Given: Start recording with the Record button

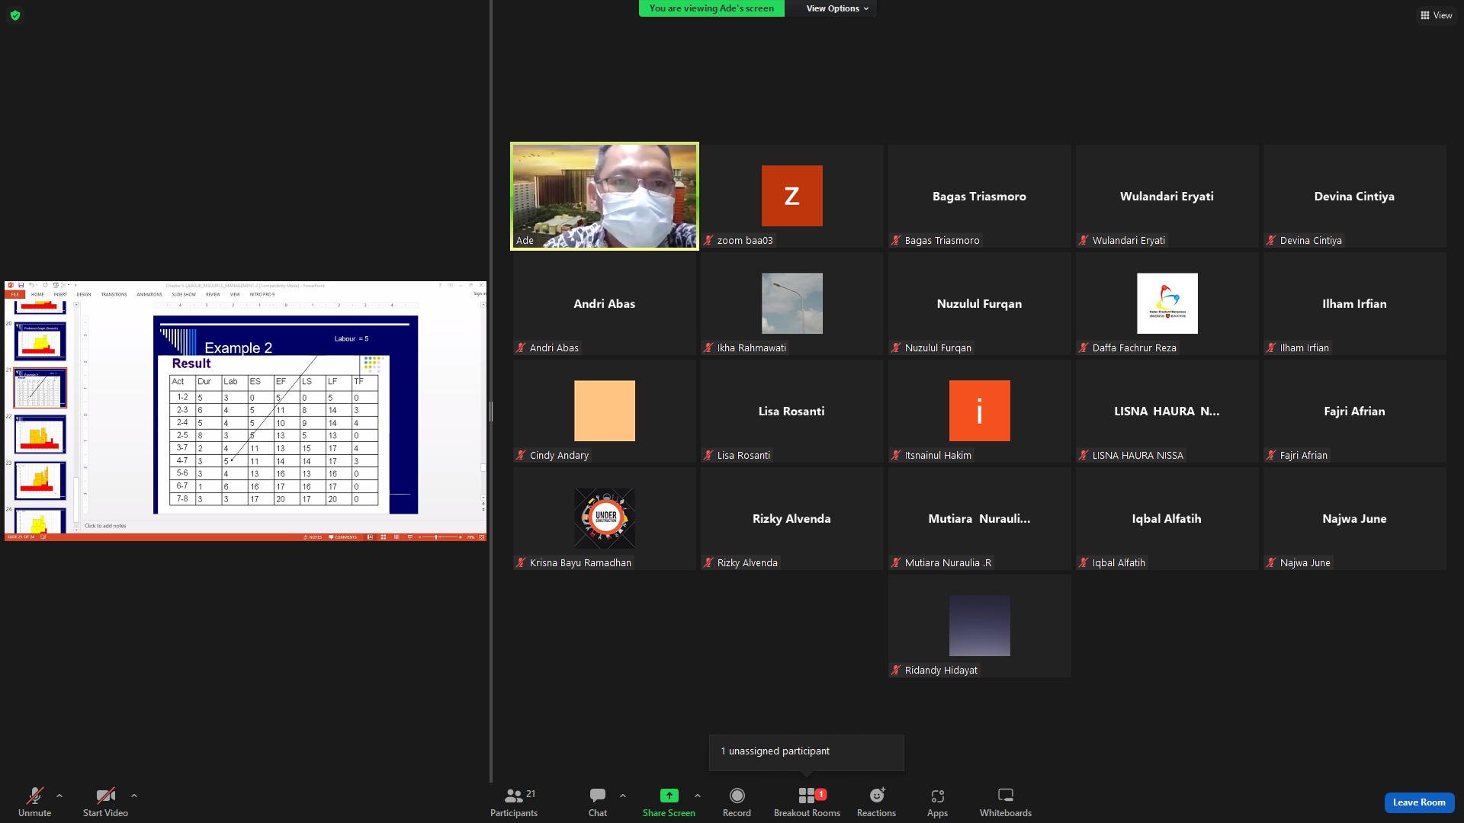Looking at the screenshot, I should (x=737, y=802).
